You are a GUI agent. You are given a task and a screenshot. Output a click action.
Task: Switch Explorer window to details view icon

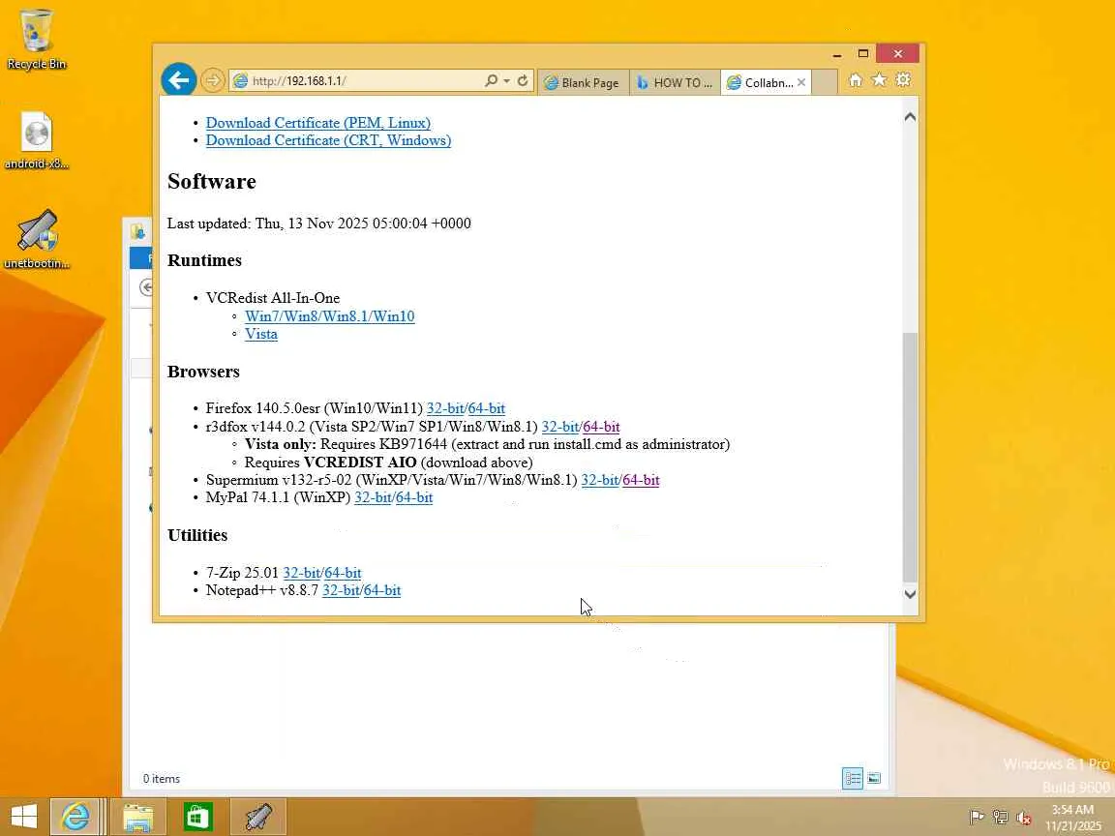tap(853, 778)
